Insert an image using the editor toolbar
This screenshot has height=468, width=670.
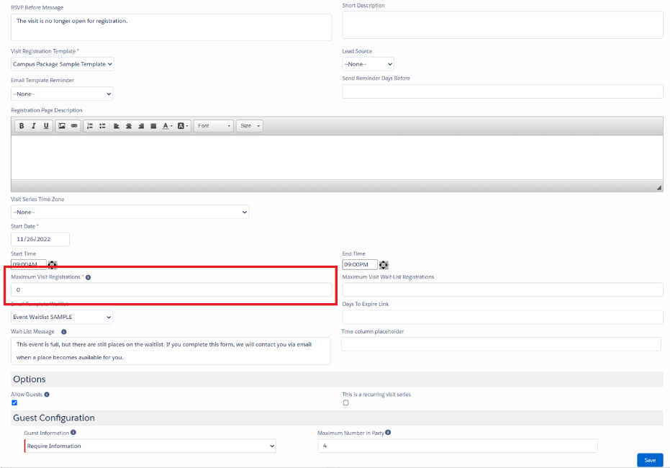pyautogui.click(x=62, y=126)
